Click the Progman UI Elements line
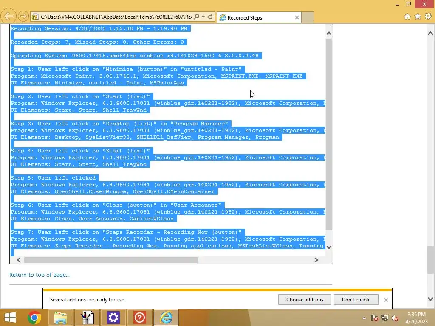 pos(145,137)
